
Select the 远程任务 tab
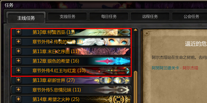[x=150, y=16]
